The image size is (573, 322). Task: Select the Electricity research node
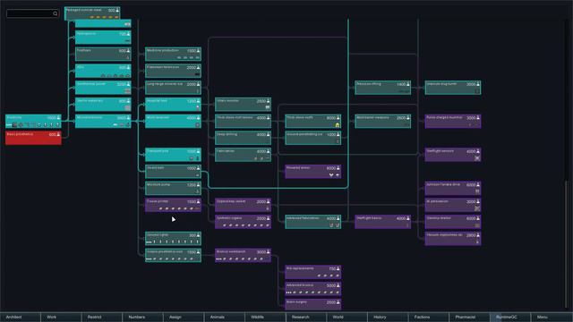(33, 122)
